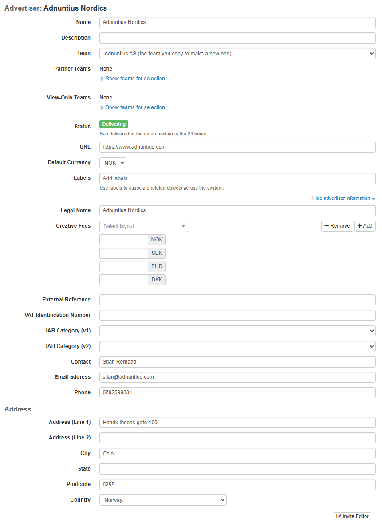Image resolution: width=382 pixels, height=526 pixels.
Task: Open the Team dropdown
Action: click(237, 54)
